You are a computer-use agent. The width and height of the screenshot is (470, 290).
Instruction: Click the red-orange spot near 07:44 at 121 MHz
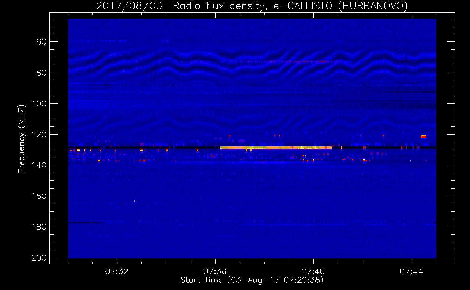423,137
